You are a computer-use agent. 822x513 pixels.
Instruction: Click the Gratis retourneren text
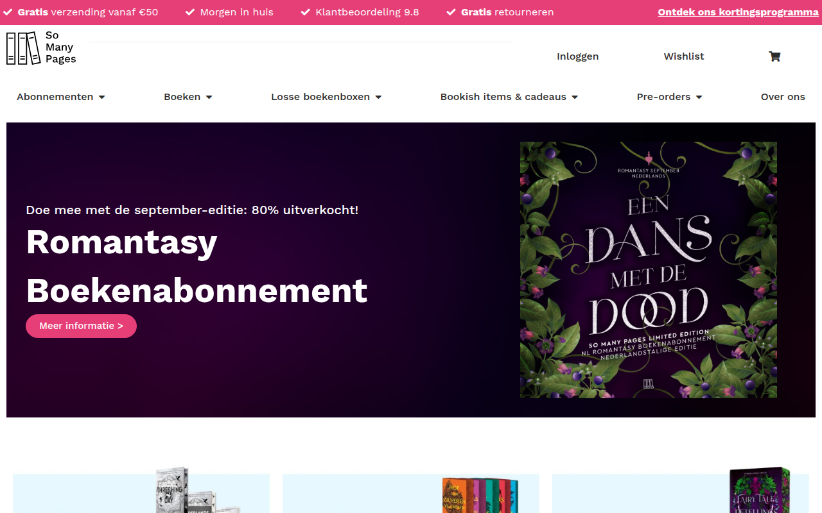pos(507,12)
